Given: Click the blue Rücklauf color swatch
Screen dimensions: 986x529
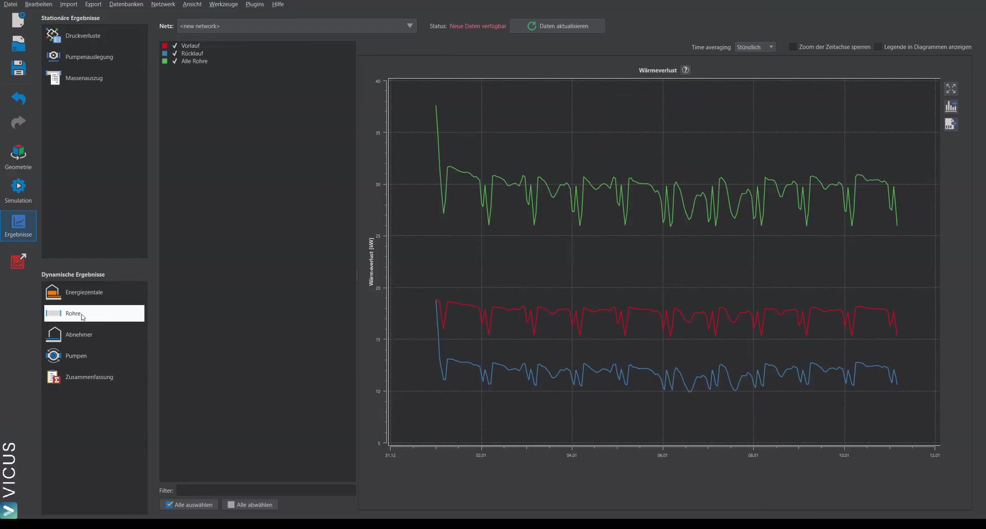Looking at the screenshot, I should [x=165, y=53].
